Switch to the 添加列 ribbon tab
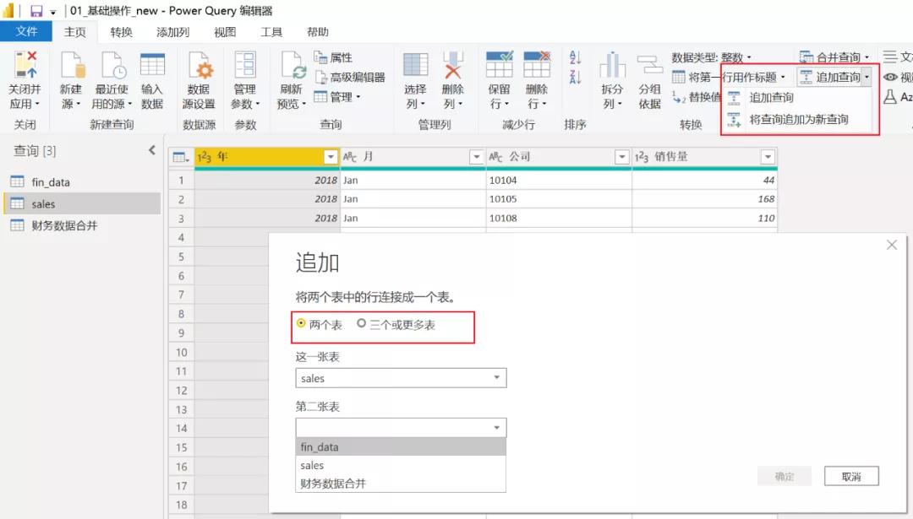913x519 pixels. [173, 32]
